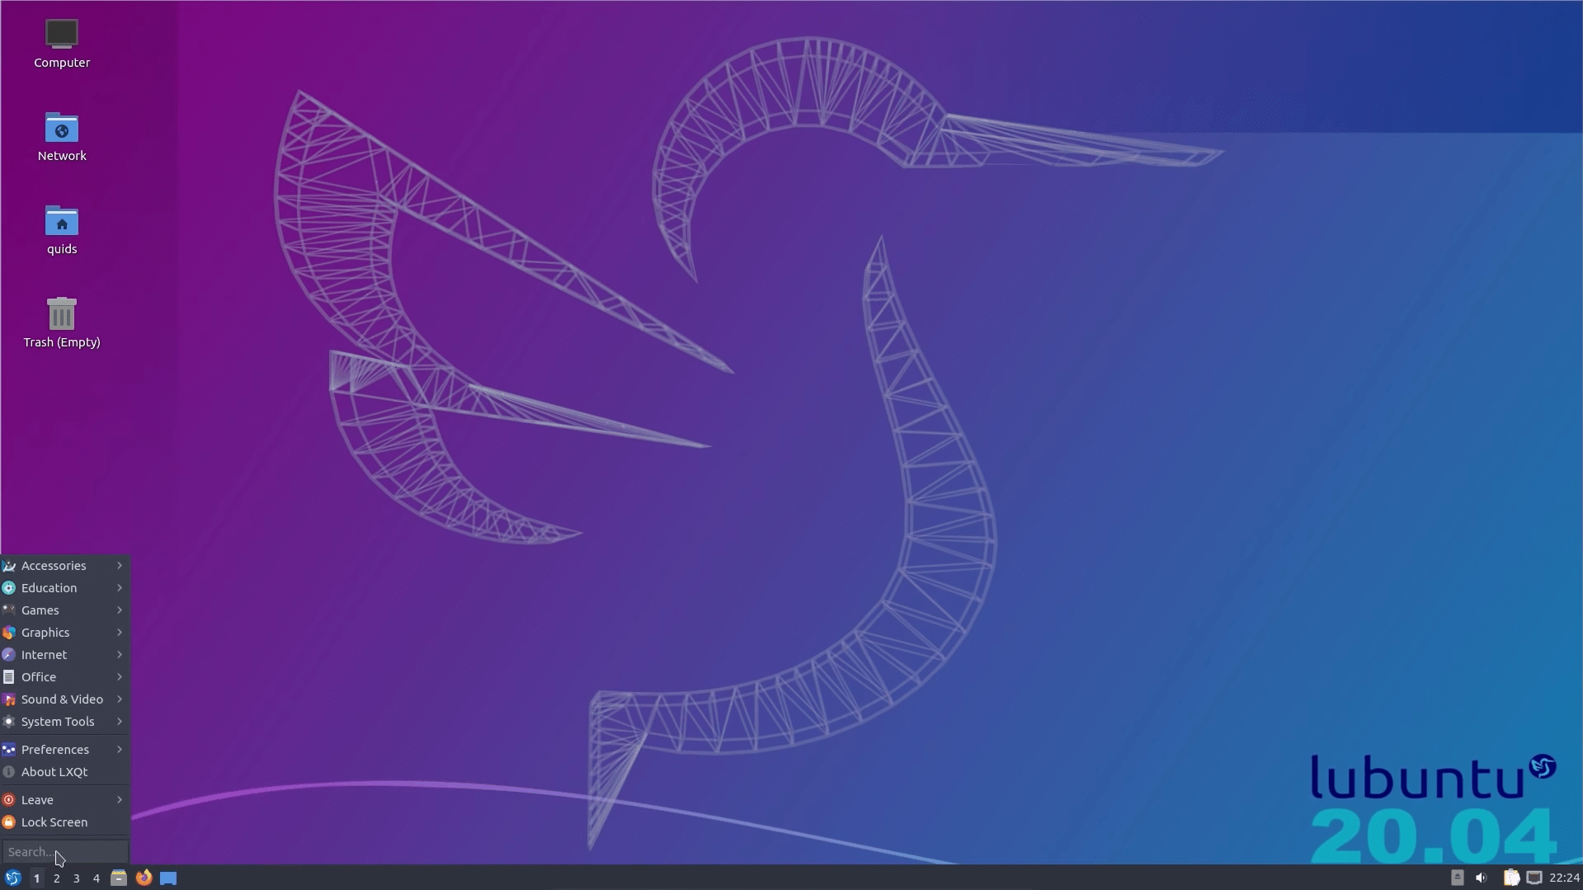The width and height of the screenshot is (1583, 890).
Task: Click the Lubuntu application menu button
Action: tap(12, 878)
